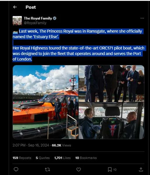Screen dimensions: 150x175
Task: View the orange pilot boat photo
Action: [x=45, y=102]
